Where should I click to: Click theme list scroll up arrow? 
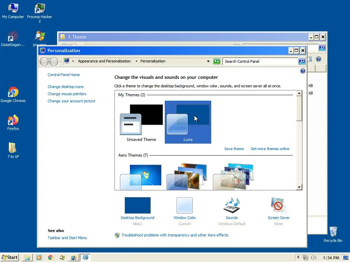click(299, 93)
